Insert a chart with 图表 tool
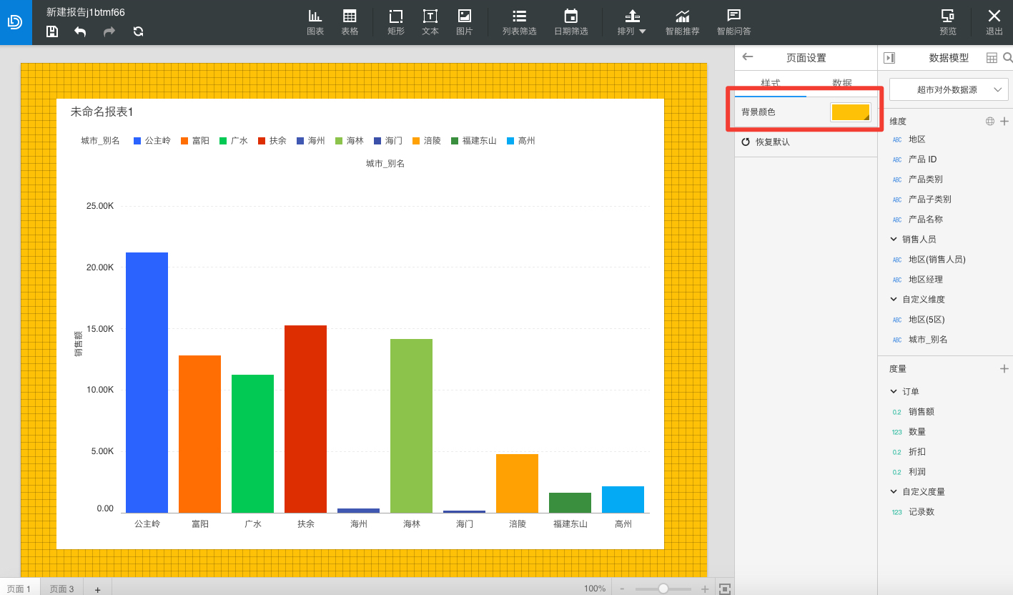Screen dimensions: 1013x595 pyautogui.click(x=315, y=23)
